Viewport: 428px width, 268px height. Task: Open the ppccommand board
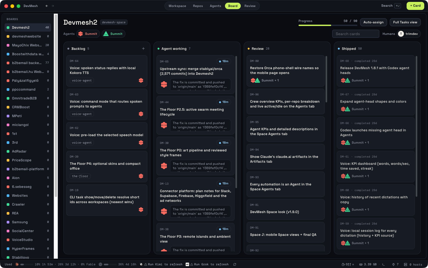(28, 89)
